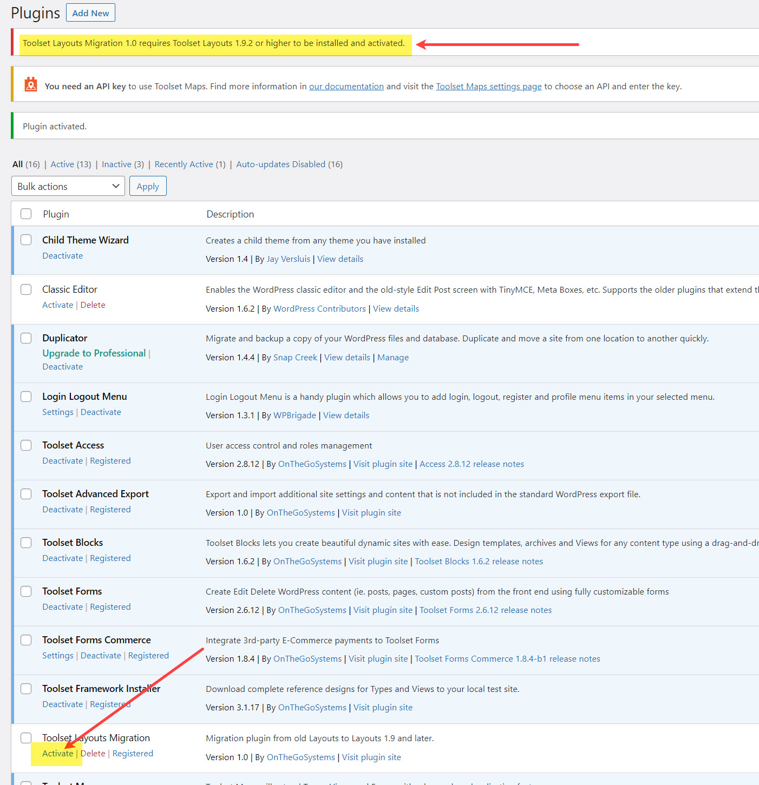Visit plugin site for Toolset Advanced Export
Image resolution: width=759 pixels, height=785 pixels.
coord(371,513)
